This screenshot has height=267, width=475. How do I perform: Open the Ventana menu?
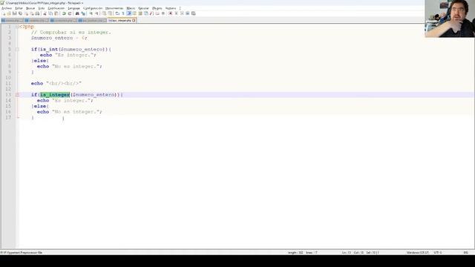coord(171,8)
